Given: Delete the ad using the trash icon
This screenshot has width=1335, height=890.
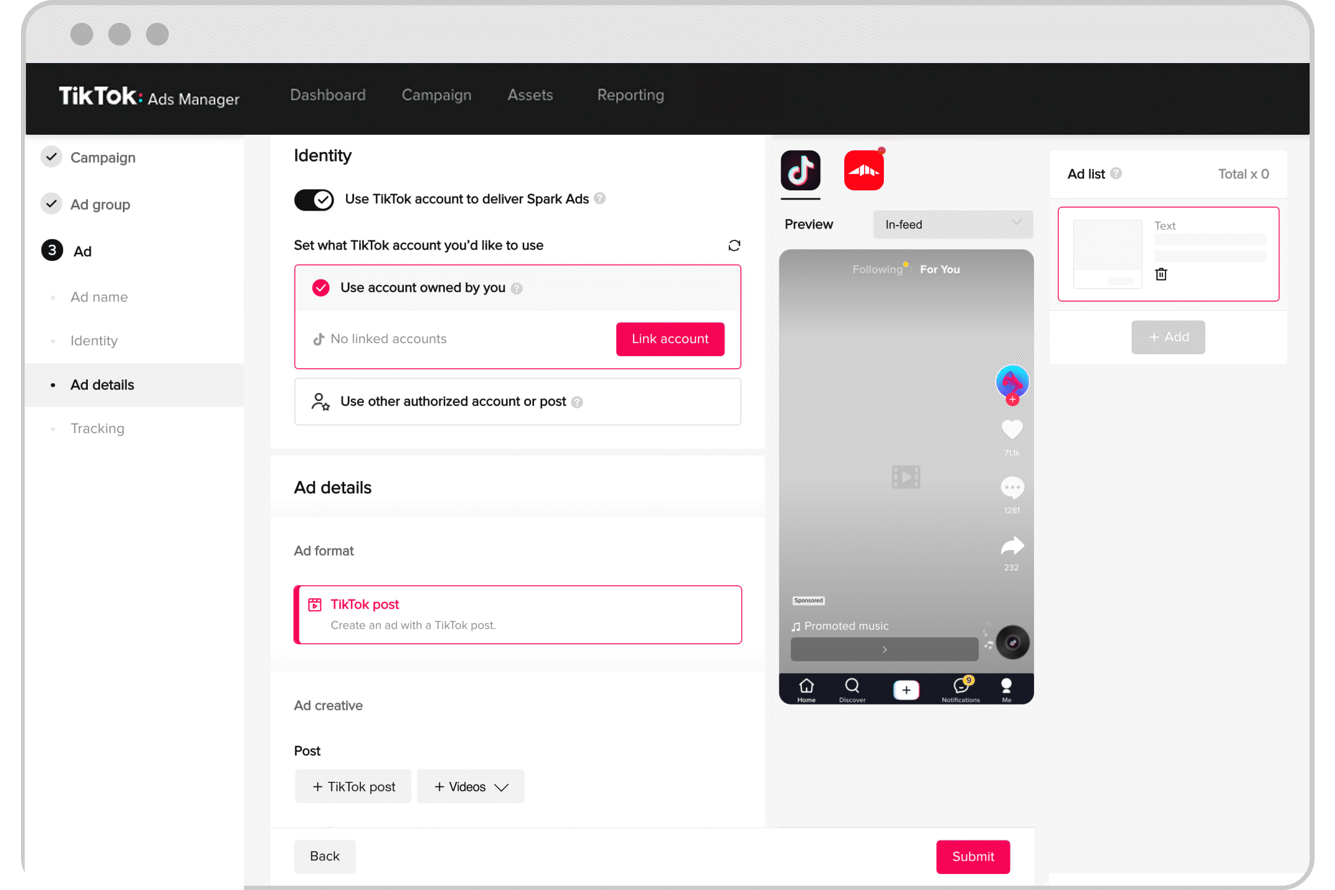Looking at the screenshot, I should (x=1161, y=274).
